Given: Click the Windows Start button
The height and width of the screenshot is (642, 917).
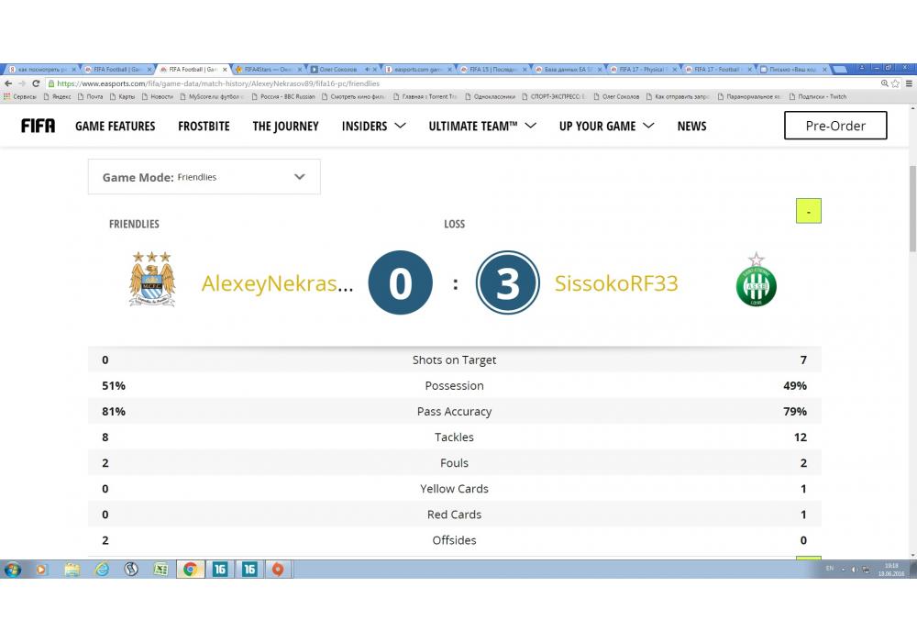Looking at the screenshot, I should tap(13, 570).
